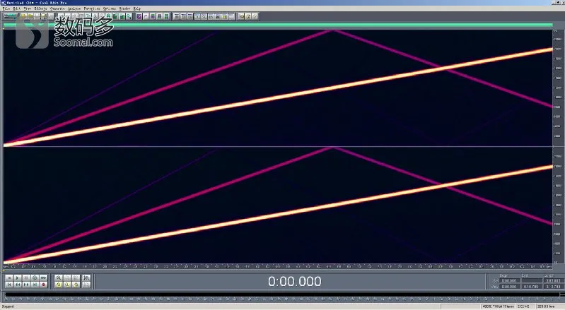Open the Options menu
The width and height of the screenshot is (565, 310).
[110, 8]
